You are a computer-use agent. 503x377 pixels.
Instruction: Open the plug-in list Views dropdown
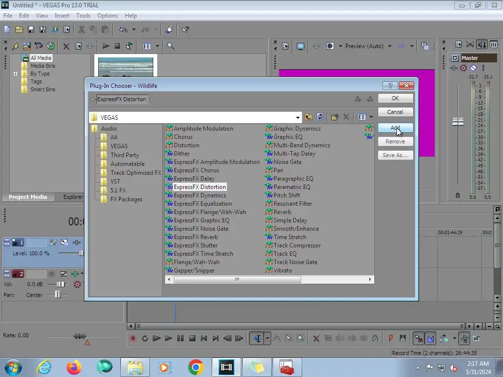coord(371,117)
